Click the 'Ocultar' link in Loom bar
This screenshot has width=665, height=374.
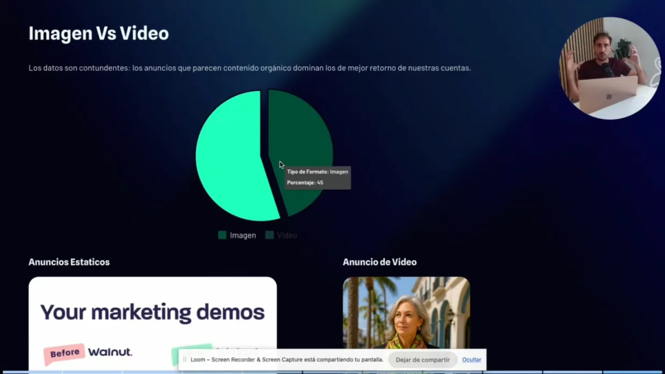point(472,359)
